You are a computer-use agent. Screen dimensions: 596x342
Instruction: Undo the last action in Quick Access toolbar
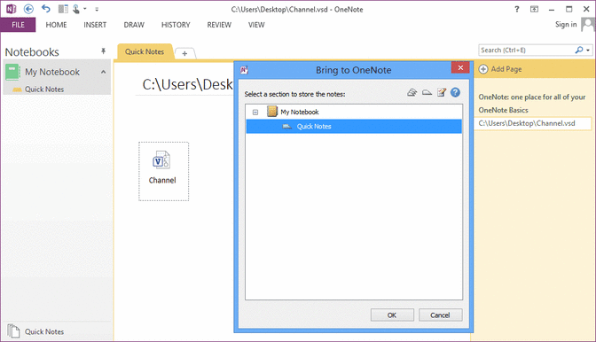point(46,9)
